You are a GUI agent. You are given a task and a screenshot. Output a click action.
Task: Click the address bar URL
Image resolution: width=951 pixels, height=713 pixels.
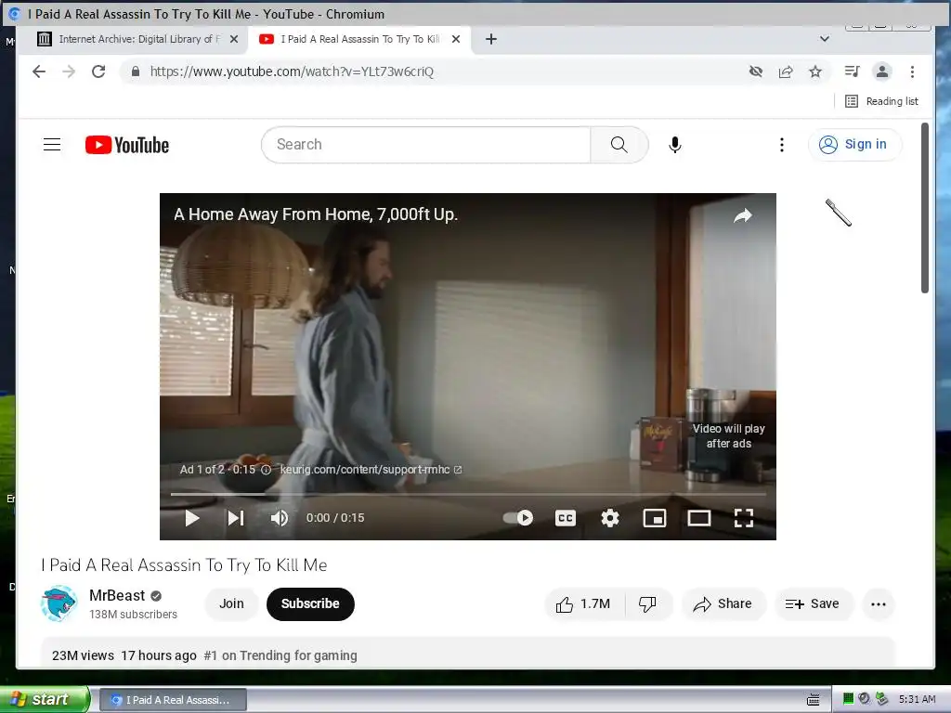click(x=292, y=71)
